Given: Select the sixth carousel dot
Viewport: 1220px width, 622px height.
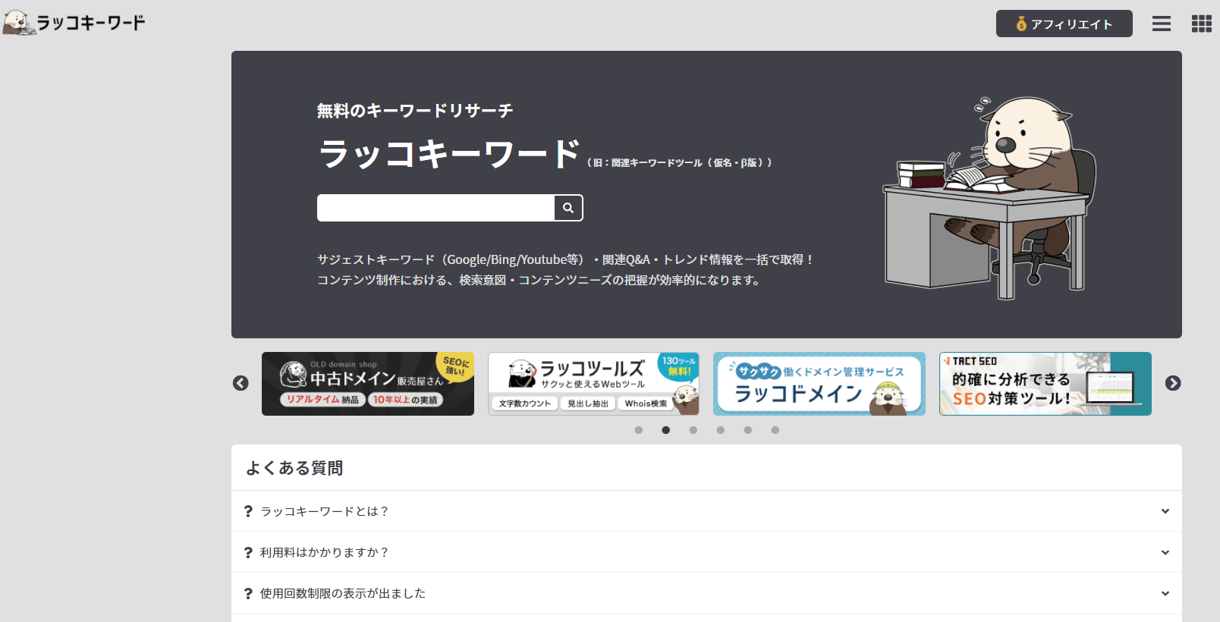Looking at the screenshot, I should coord(775,430).
